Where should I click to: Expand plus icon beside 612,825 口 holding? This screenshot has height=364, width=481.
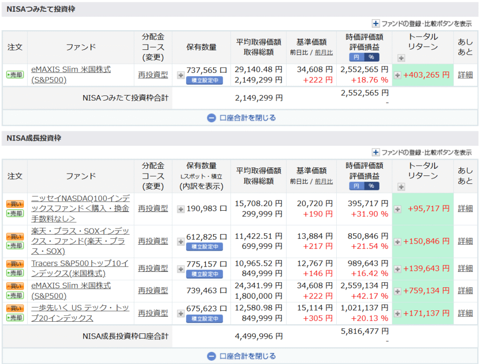(x=181, y=242)
